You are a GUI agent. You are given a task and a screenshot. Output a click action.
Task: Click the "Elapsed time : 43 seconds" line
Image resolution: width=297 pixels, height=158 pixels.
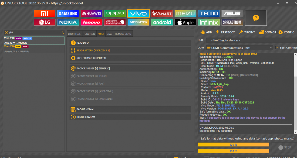click(215, 131)
